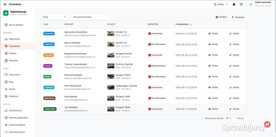The width and height of the screenshot is (276, 137).
Task: Show the 2026-06-14 Anna Nowak contact transaction
Action: click(213, 98)
